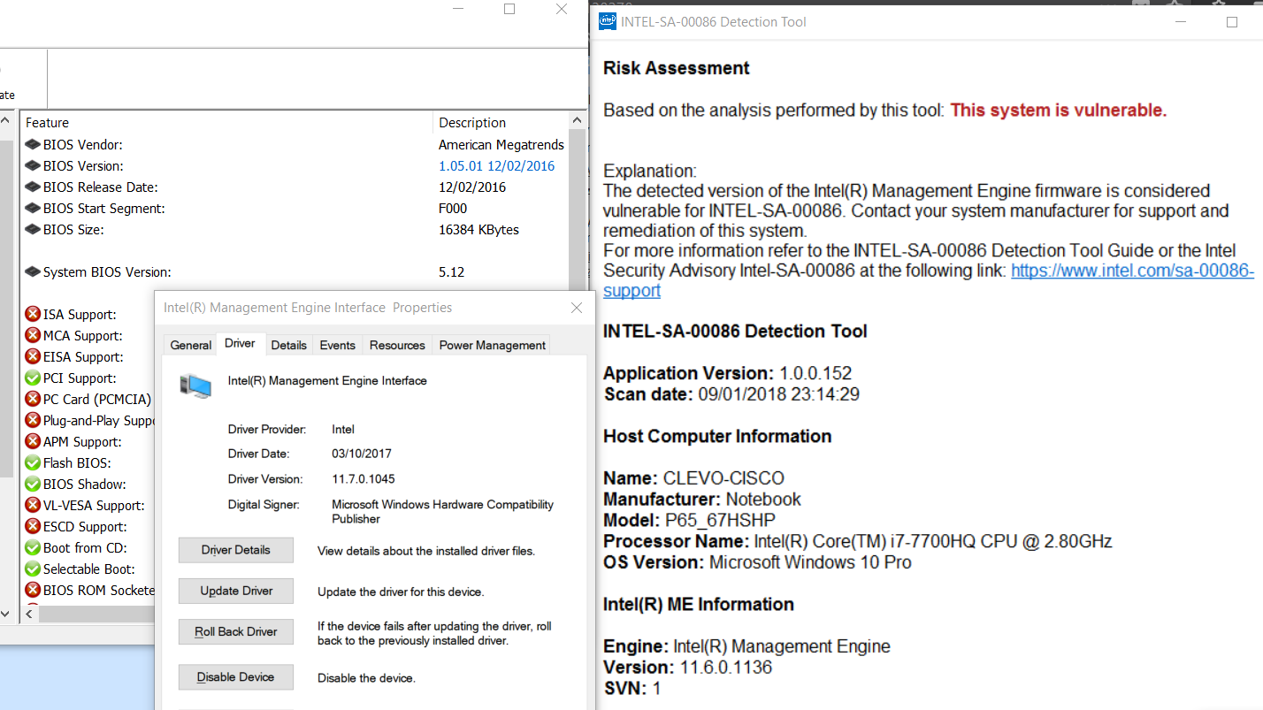The width and height of the screenshot is (1263, 710).
Task: Click the American Megatrends vendor value
Action: [x=501, y=145]
